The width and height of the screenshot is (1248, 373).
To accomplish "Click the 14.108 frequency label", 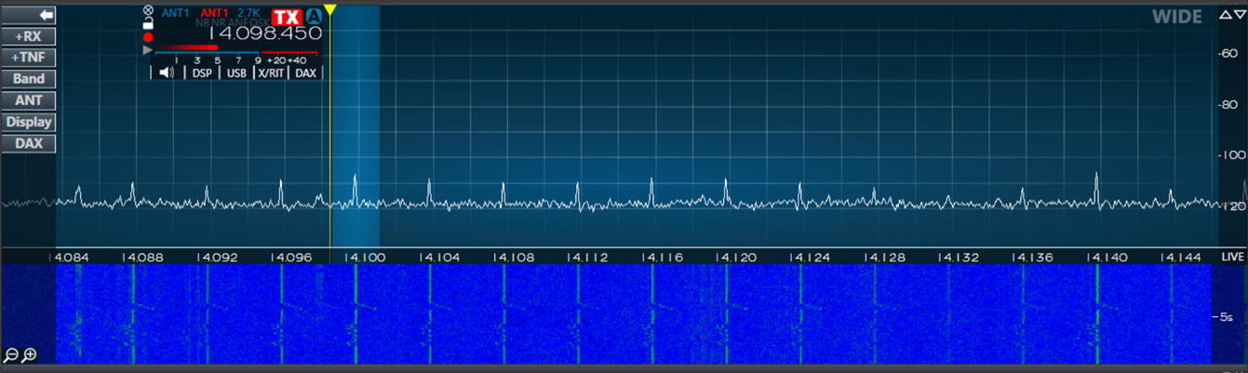I will [513, 257].
